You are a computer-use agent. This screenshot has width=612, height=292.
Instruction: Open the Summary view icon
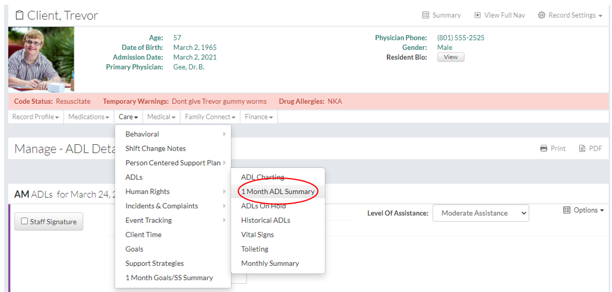click(425, 15)
